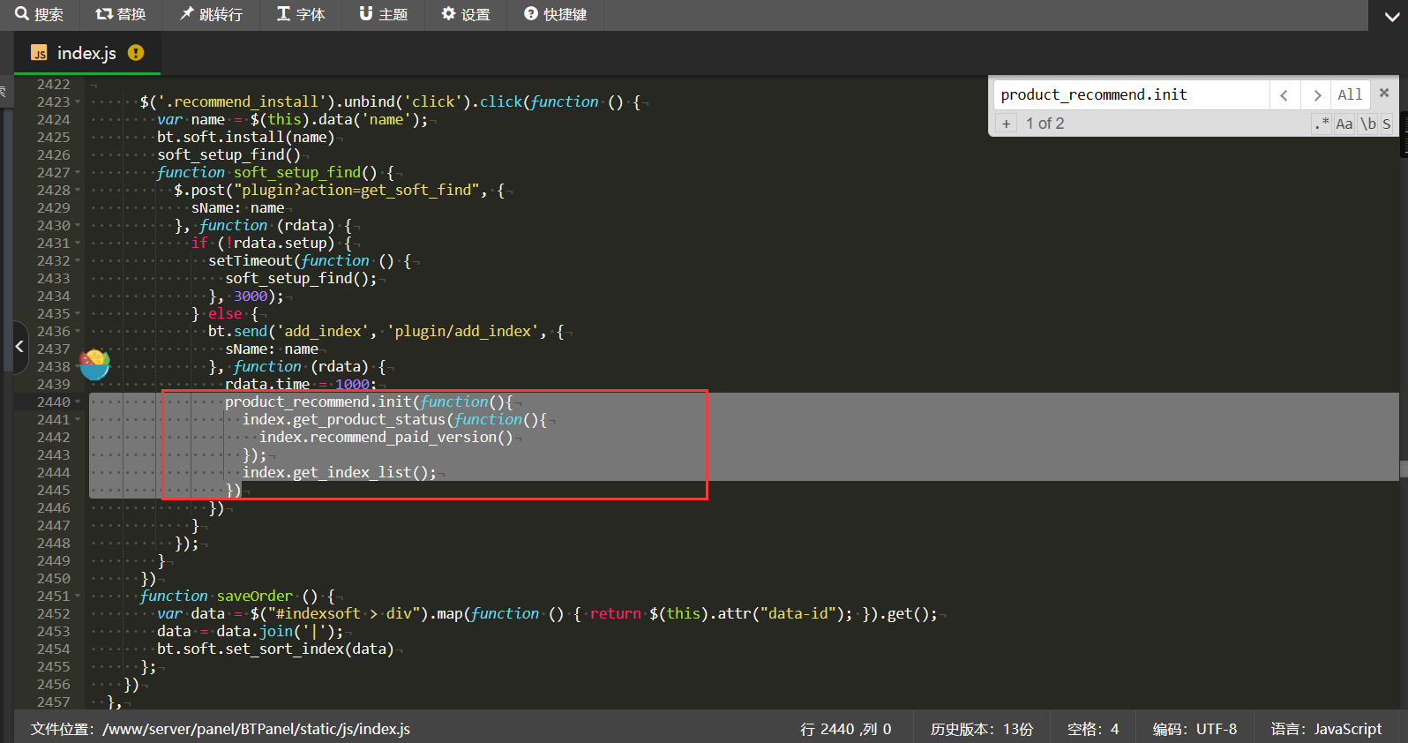Screen dimensions: 1408x743
Task: Change file encoding UTF-8
Action: [x=1195, y=729]
